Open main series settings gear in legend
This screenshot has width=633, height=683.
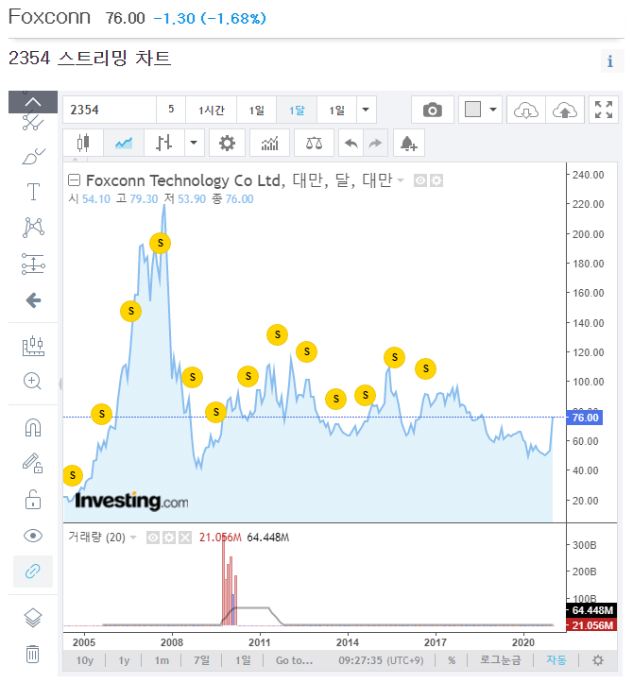coord(436,180)
